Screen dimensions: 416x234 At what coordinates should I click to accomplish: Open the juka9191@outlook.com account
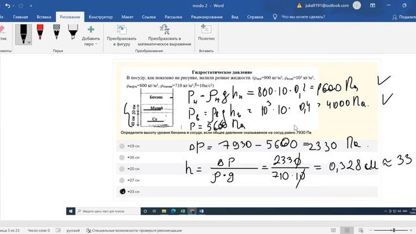point(327,6)
